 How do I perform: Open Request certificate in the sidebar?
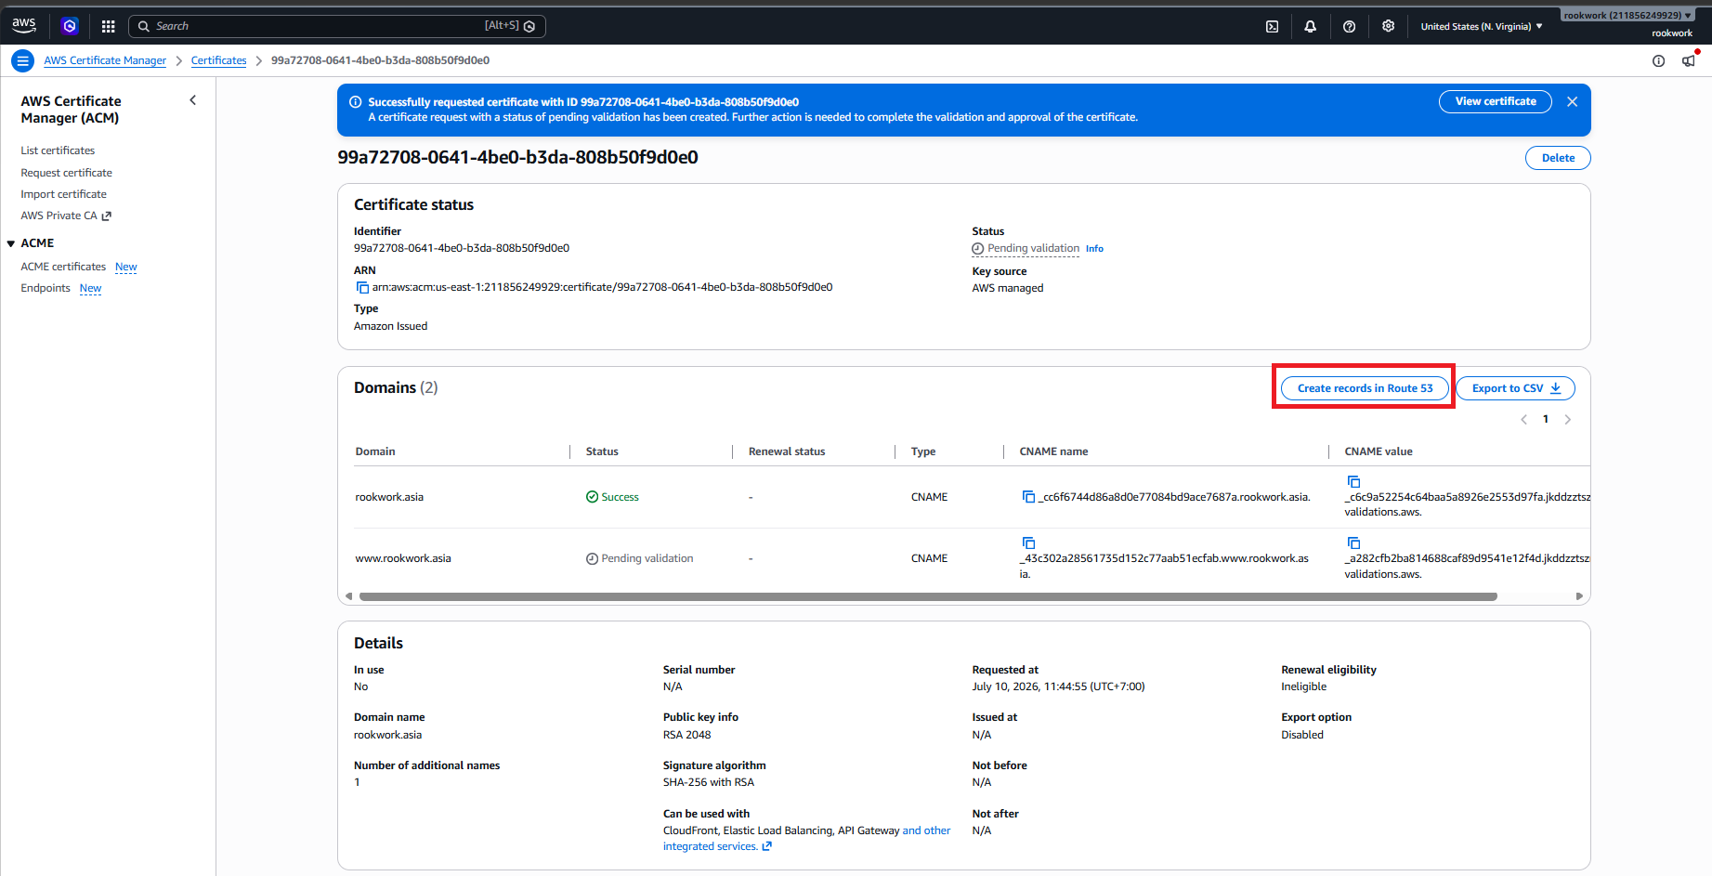66,173
